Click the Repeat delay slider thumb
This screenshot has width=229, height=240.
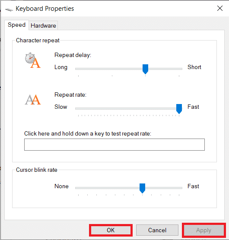pos(145,69)
